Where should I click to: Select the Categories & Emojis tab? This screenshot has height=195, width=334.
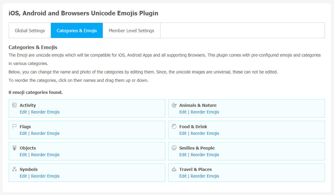[x=77, y=30]
